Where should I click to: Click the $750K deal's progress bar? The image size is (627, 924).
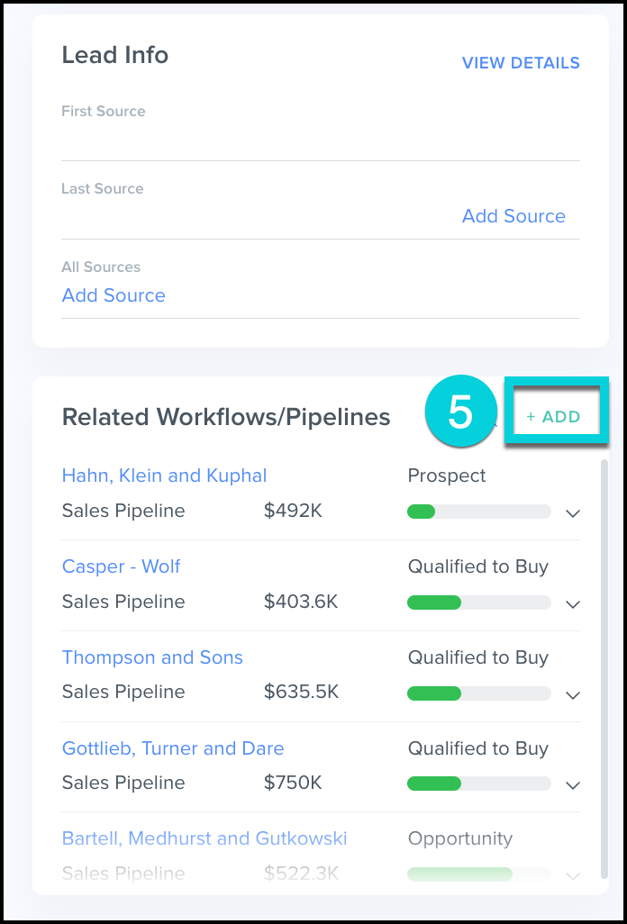[x=478, y=784]
